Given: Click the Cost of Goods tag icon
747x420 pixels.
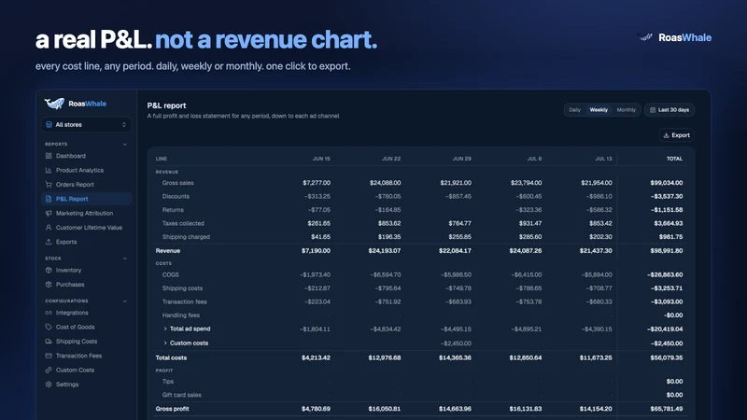Looking at the screenshot, I should click(49, 328).
